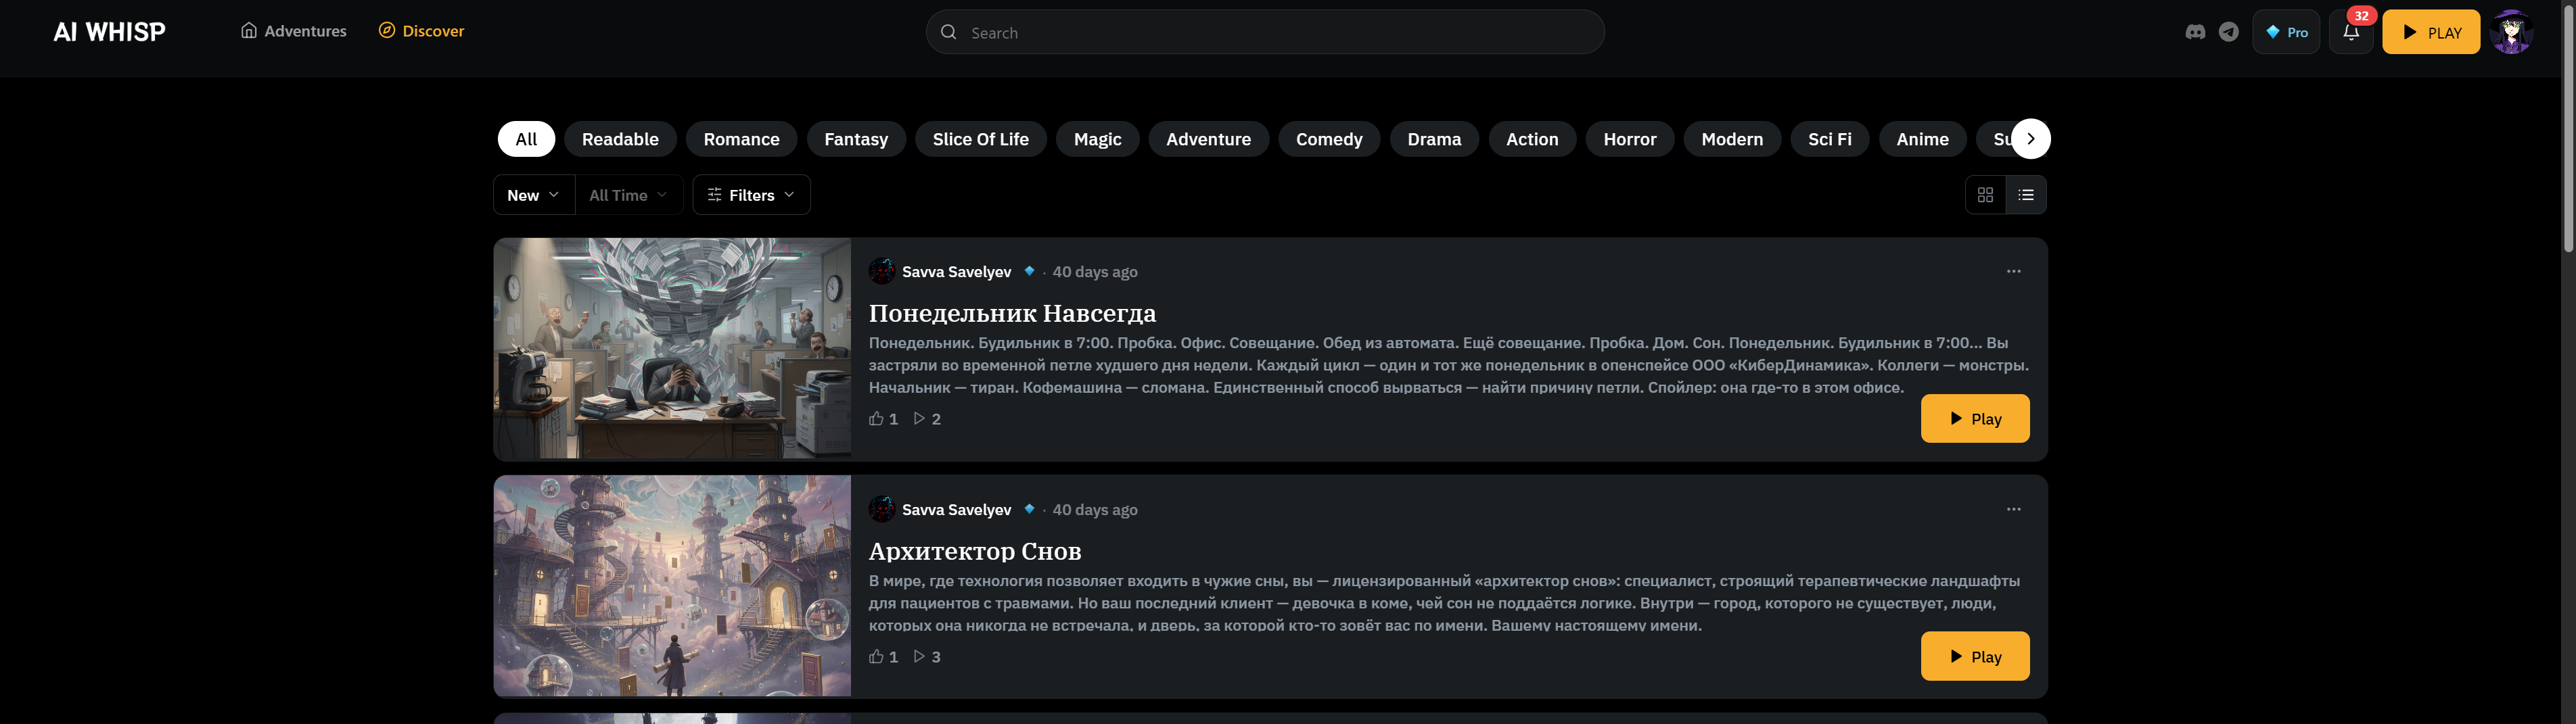2576x724 pixels.
Task: Open the All Time period dropdown
Action: coord(628,195)
